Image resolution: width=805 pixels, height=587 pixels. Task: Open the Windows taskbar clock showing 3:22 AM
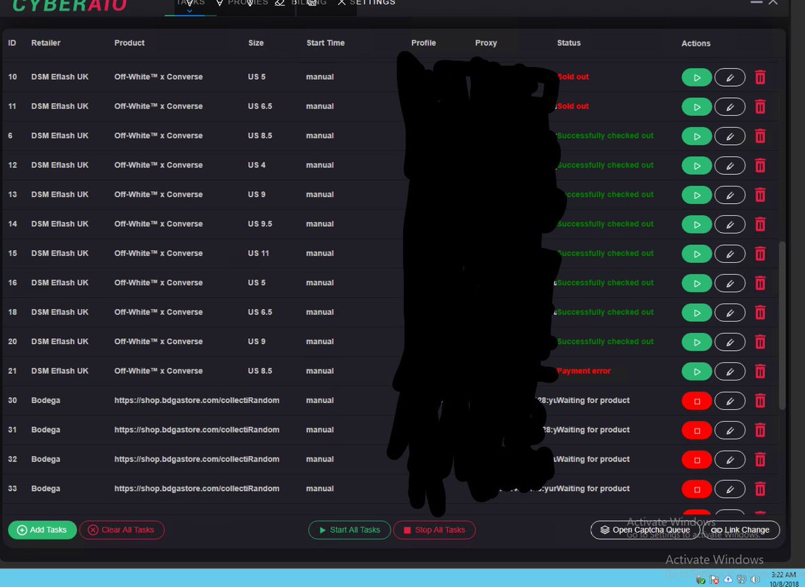[784, 579]
